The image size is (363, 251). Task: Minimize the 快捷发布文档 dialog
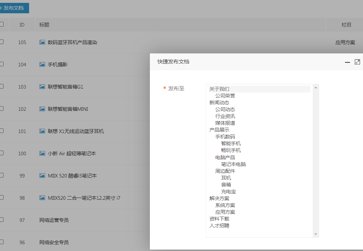348,62
